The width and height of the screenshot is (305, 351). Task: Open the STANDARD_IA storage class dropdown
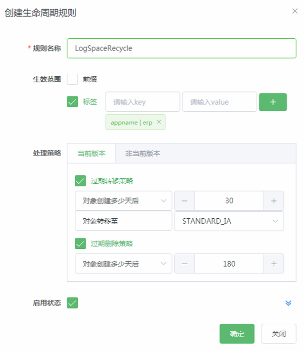click(229, 221)
